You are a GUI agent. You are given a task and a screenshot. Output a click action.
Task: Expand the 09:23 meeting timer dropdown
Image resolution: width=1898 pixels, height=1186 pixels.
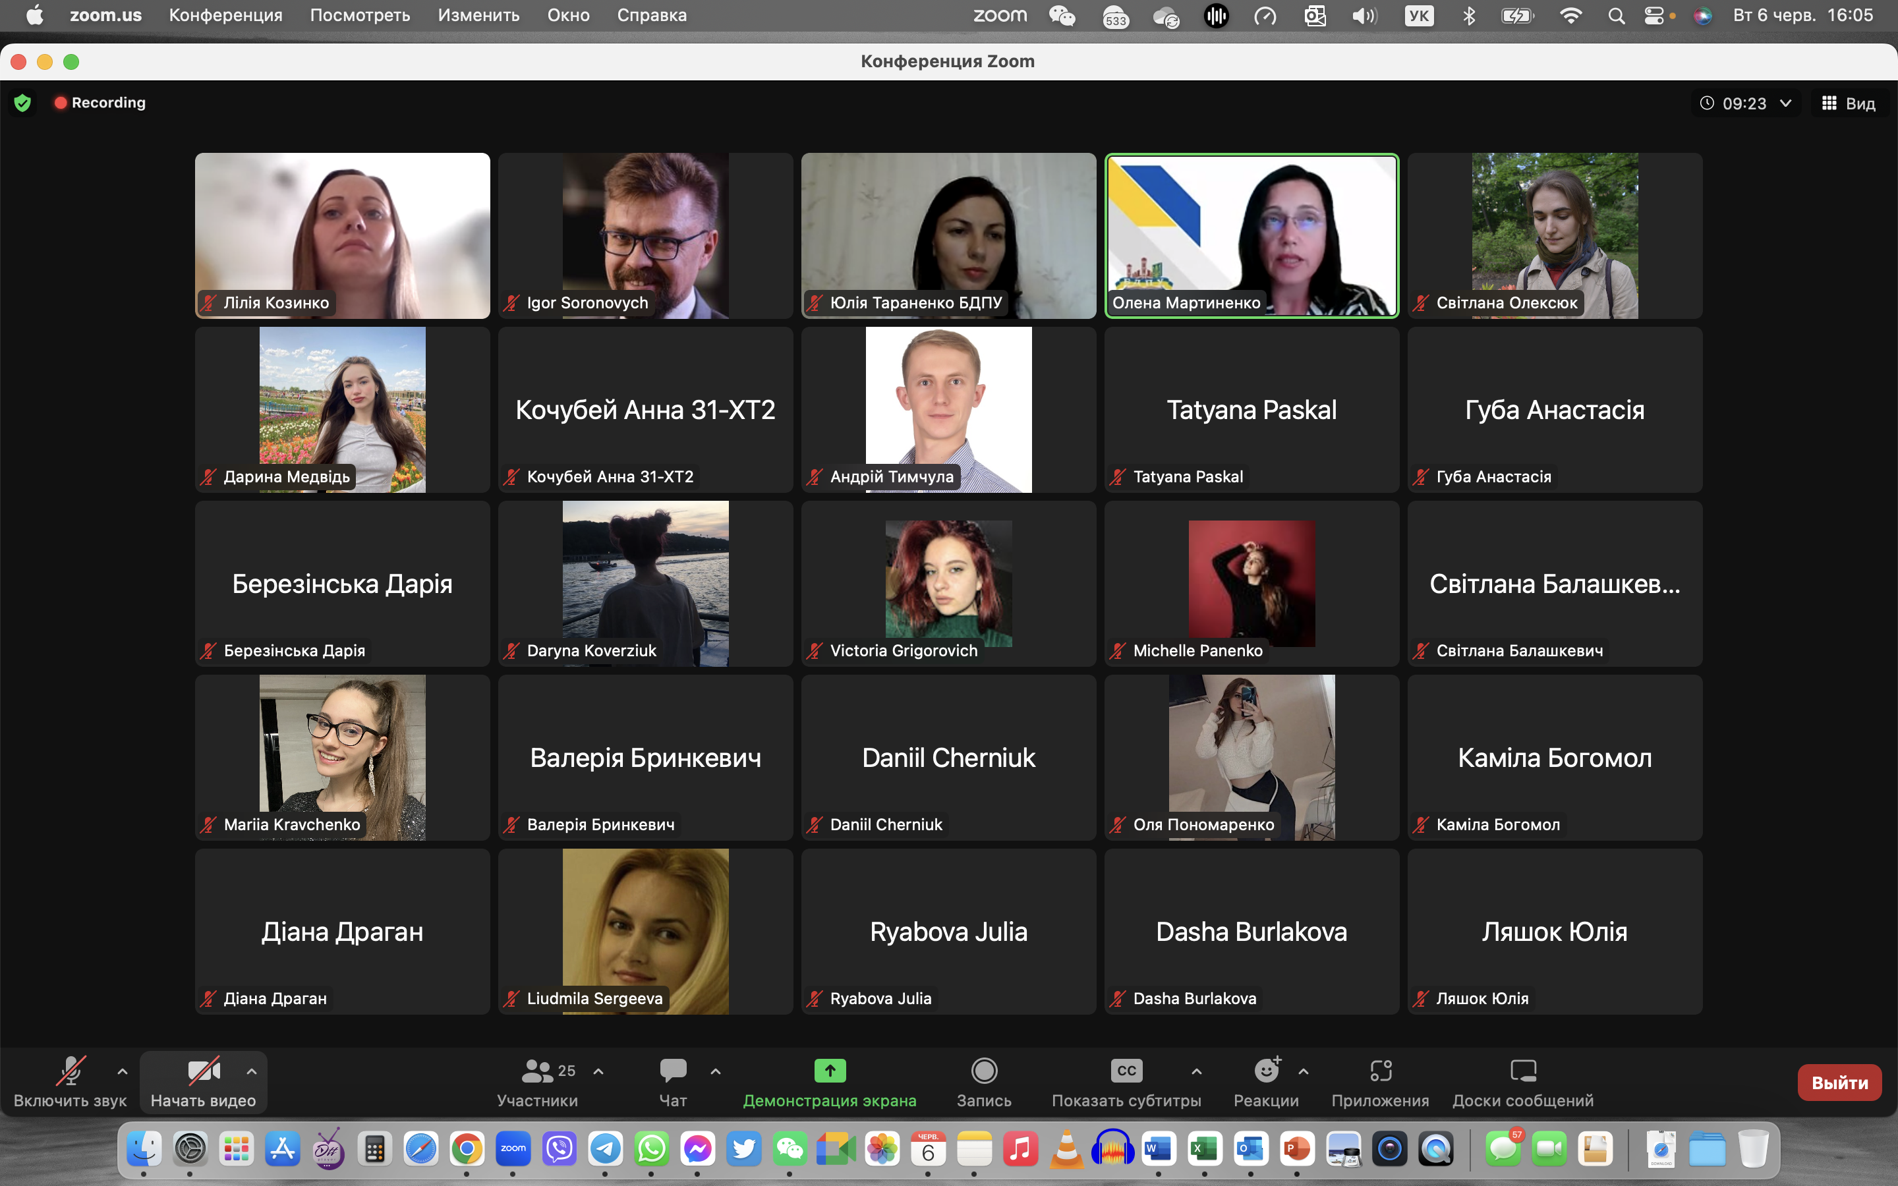1786,103
